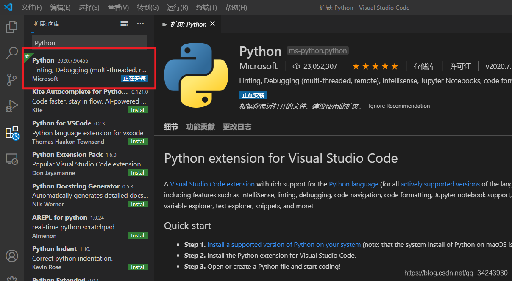Click the extensions search input field
This screenshot has height=281, width=512.
tap(90, 43)
